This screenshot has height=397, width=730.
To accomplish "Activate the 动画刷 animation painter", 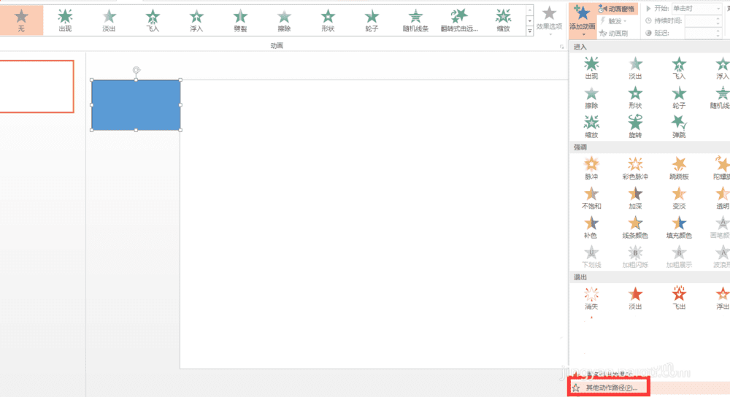I will pos(614,33).
